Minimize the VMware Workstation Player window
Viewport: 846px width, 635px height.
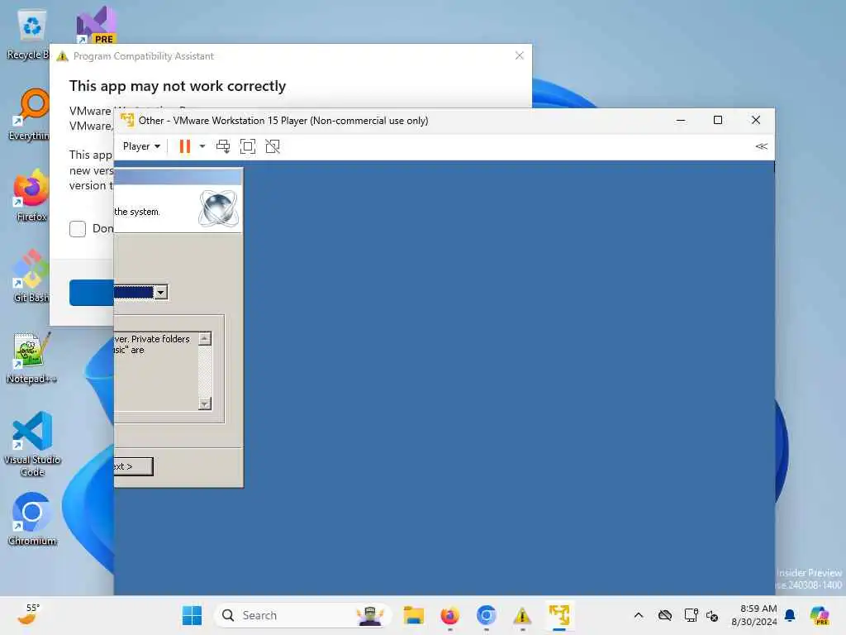pyautogui.click(x=681, y=121)
